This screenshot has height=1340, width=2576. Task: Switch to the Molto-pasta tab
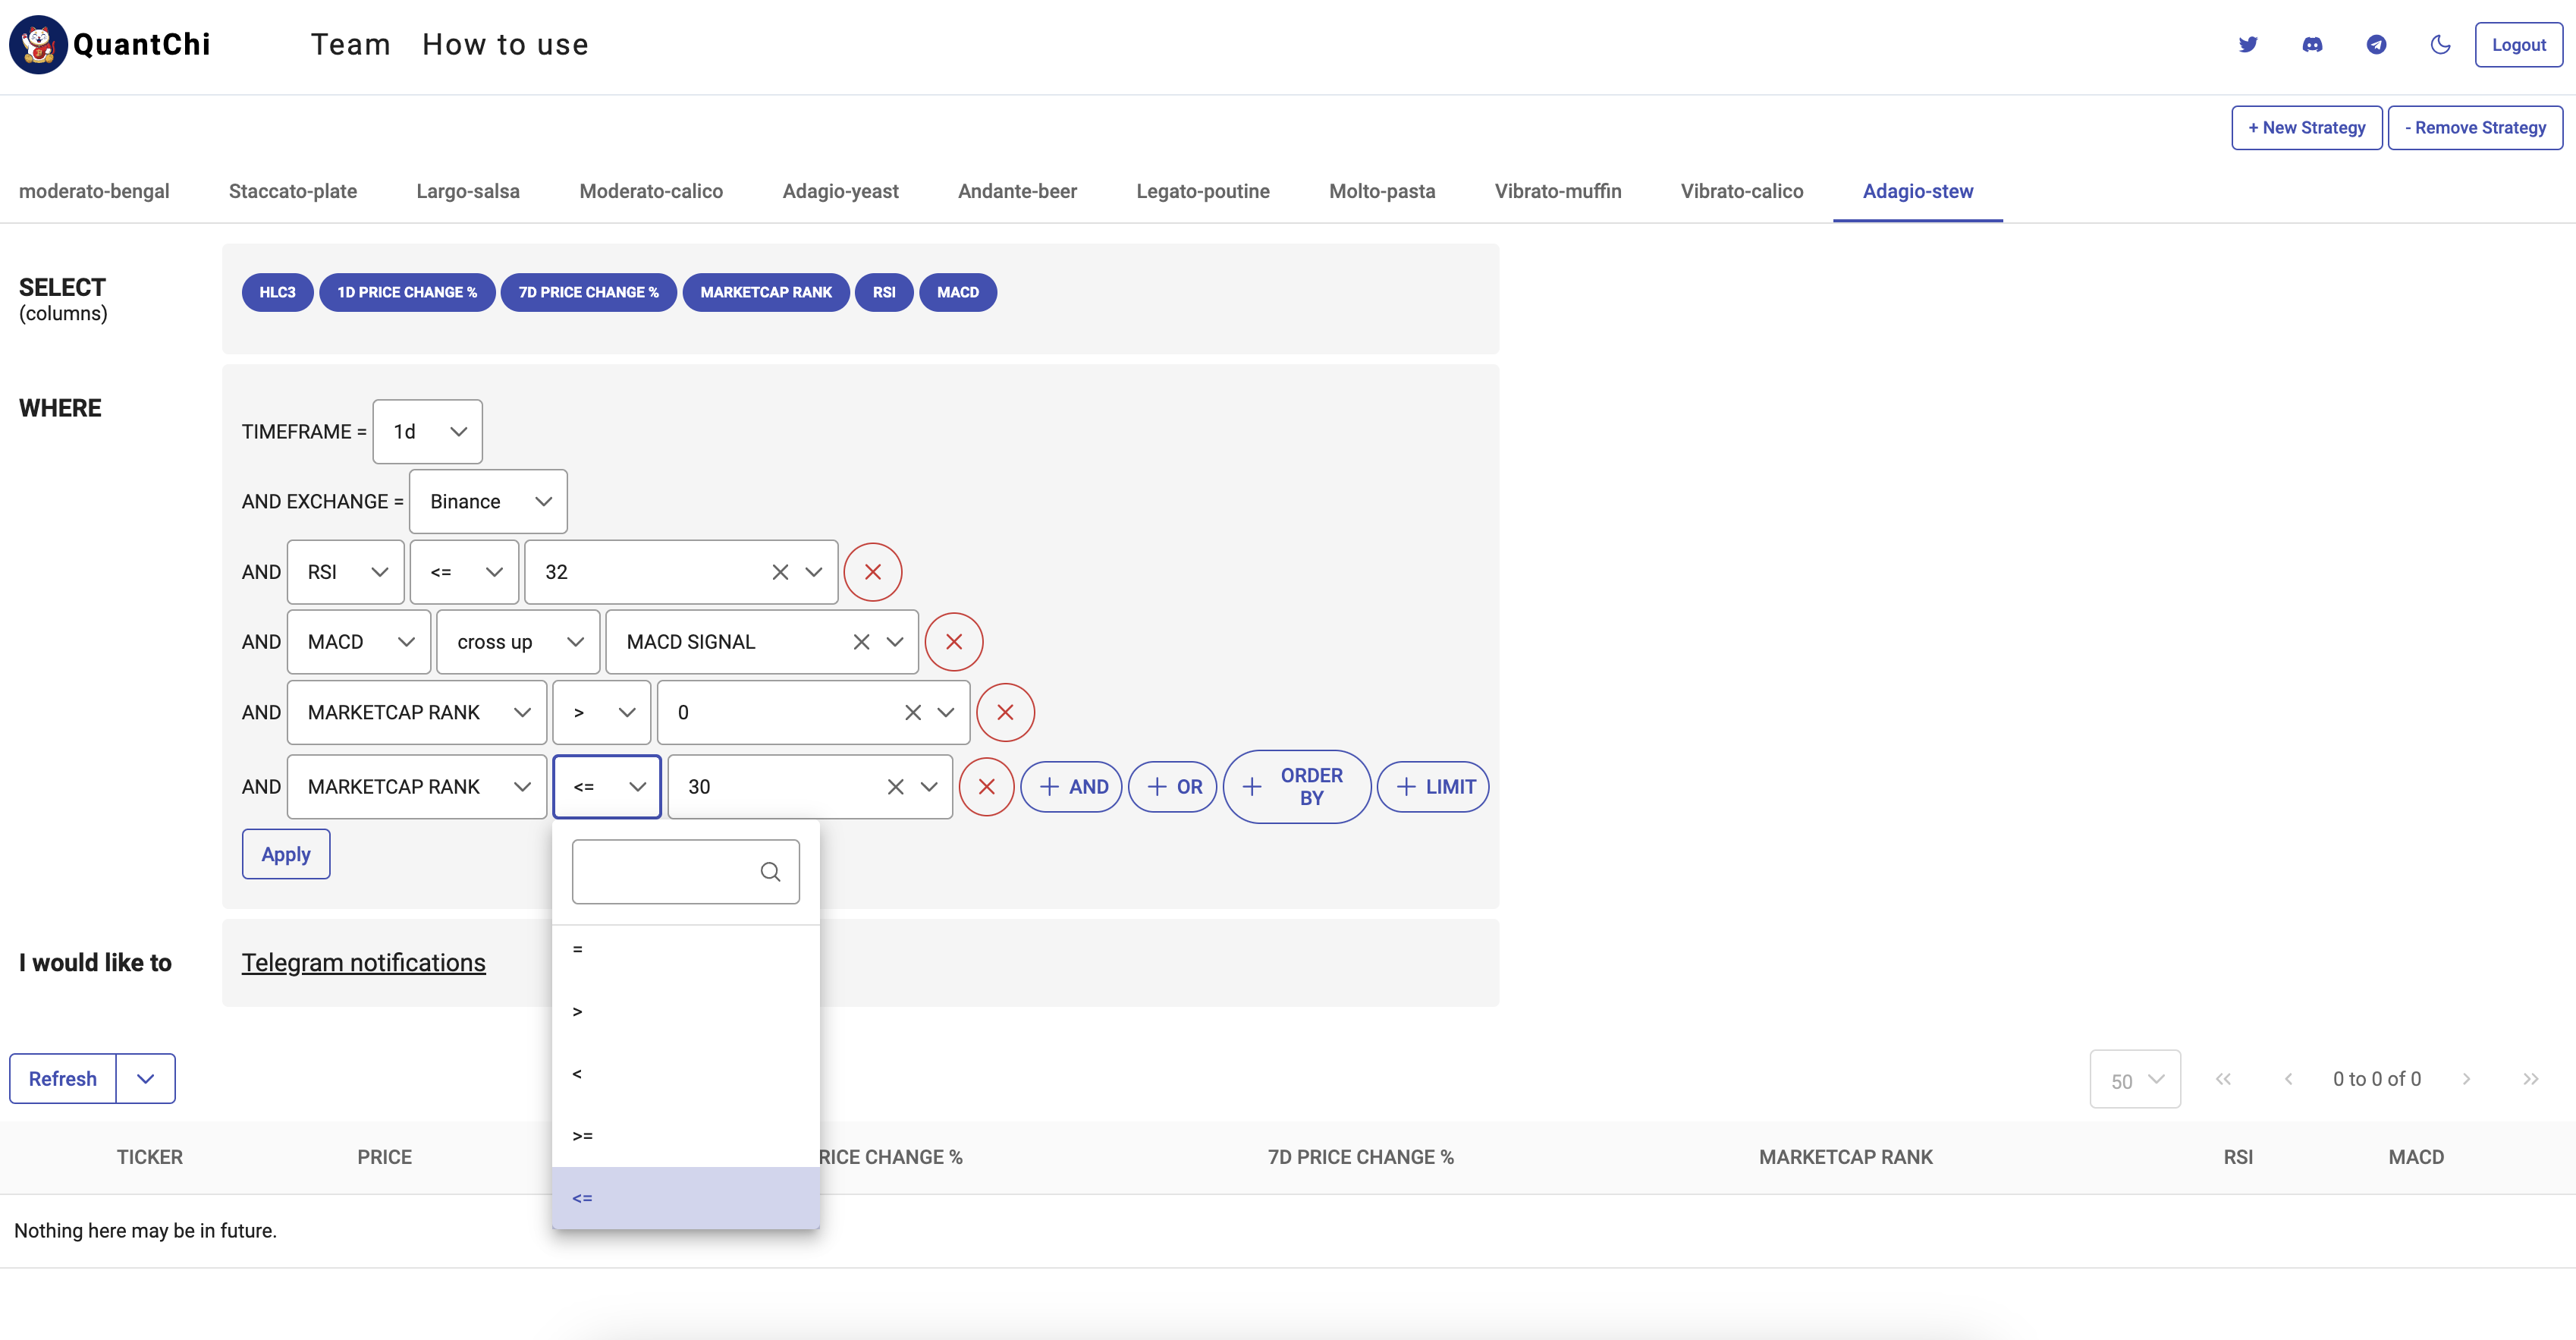click(x=1382, y=191)
